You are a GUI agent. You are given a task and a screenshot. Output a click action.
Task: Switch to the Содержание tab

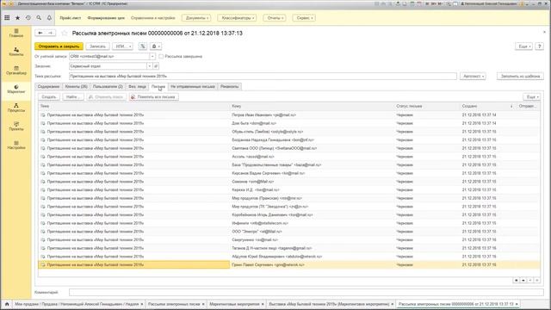pyautogui.click(x=48, y=86)
